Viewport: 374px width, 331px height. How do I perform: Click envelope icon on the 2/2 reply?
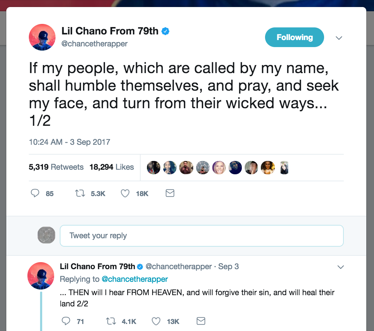click(x=201, y=321)
